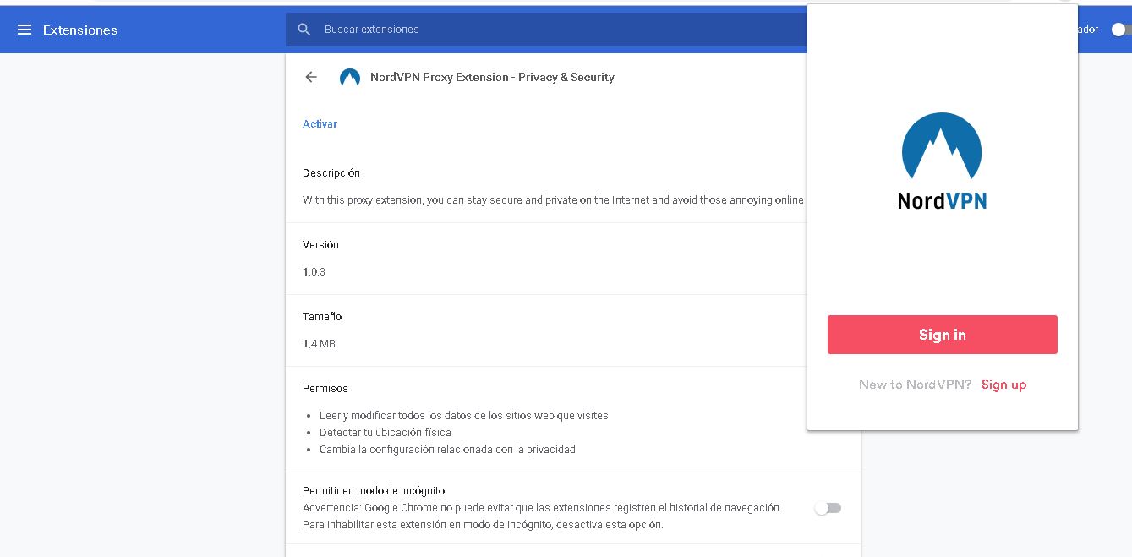Viewport: 1132px width, 557px height.
Task: Click the Versión label
Action: (x=320, y=244)
